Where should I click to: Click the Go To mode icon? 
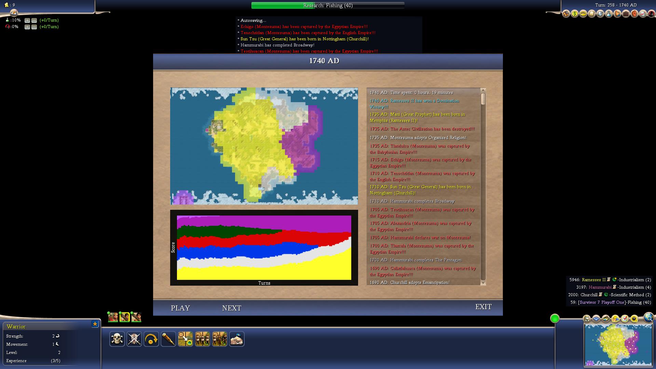pos(186,339)
